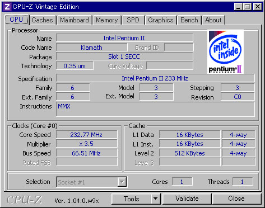Screen dimensions: 265x208
Task: Click the MMX instructions text
Action: pos(64,106)
